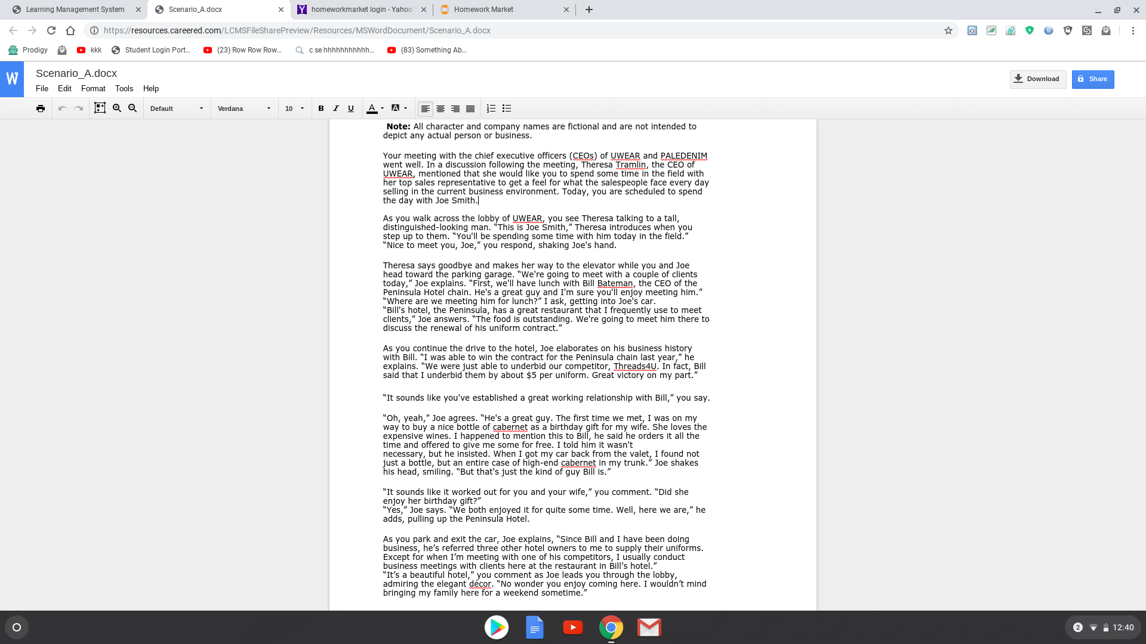
Task: Click the address bar URL
Action: click(x=297, y=30)
